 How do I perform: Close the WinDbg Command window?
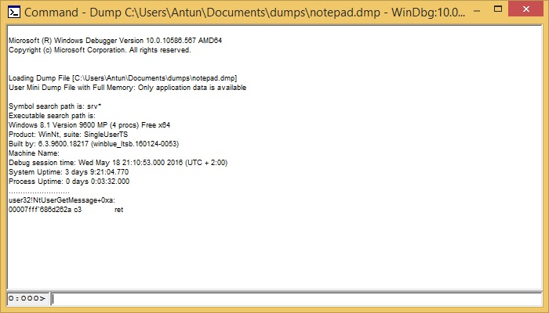pyautogui.click(x=526, y=9)
